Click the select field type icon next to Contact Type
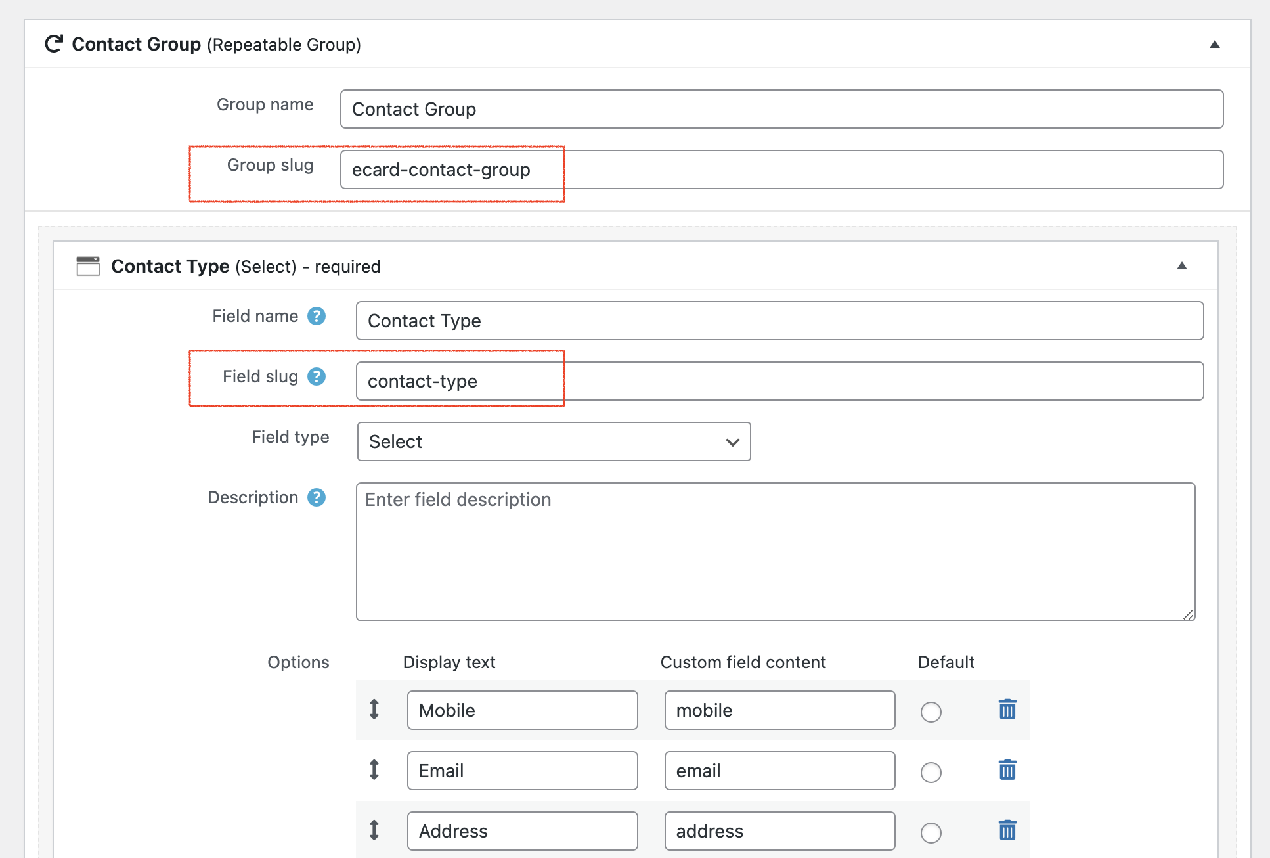 88,266
